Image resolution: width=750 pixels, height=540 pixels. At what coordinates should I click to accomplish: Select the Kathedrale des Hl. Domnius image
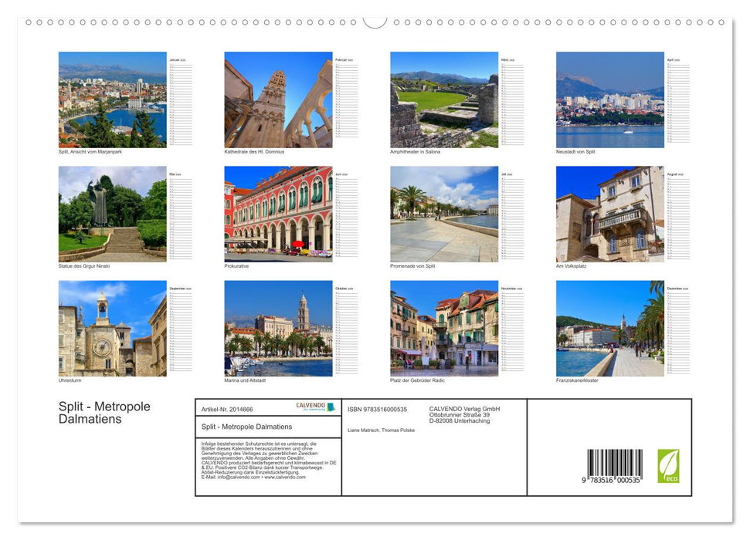click(x=278, y=100)
